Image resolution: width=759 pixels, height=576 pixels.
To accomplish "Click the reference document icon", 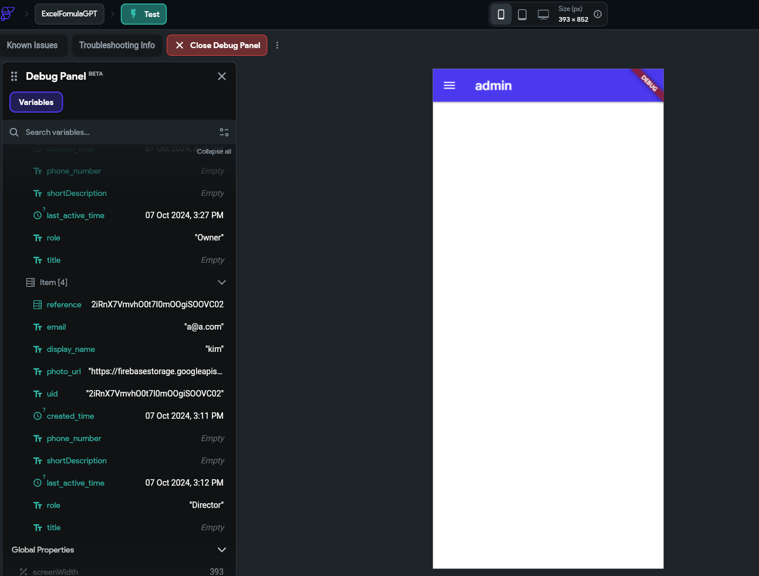I will tap(38, 304).
